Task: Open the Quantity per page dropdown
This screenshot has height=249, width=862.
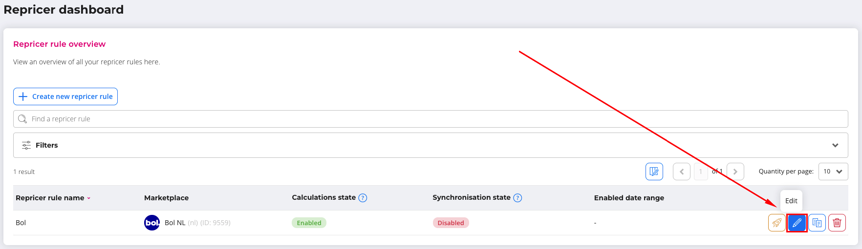Action: click(x=833, y=172)
